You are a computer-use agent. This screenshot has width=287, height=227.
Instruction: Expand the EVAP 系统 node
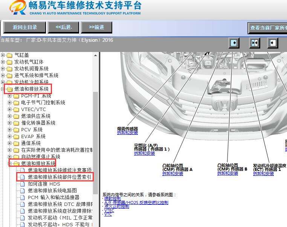click(9, 136)
